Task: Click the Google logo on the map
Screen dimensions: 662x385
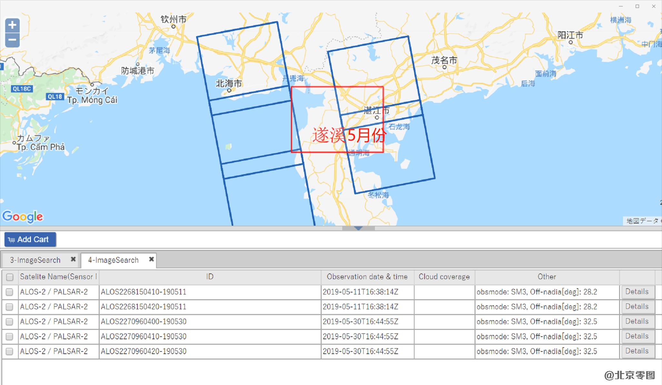Action: point(23,217)
